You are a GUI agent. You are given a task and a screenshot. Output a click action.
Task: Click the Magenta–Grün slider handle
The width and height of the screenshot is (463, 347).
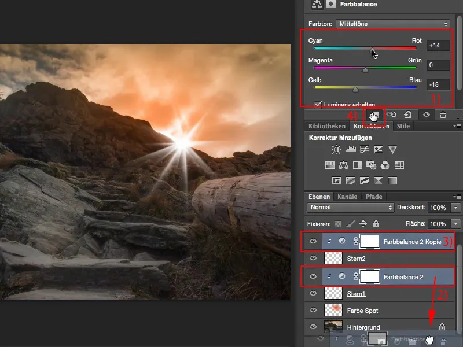[x=365, y=70]
